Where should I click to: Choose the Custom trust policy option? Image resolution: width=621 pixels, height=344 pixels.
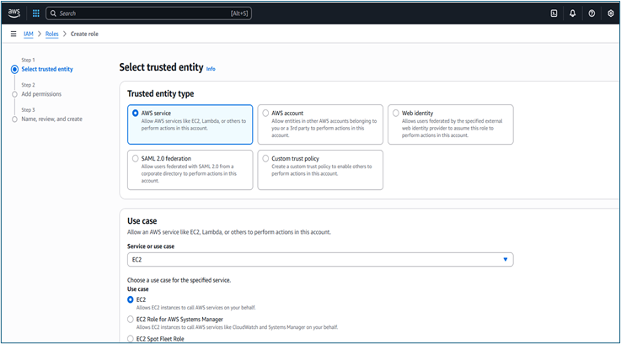[265, 159]
